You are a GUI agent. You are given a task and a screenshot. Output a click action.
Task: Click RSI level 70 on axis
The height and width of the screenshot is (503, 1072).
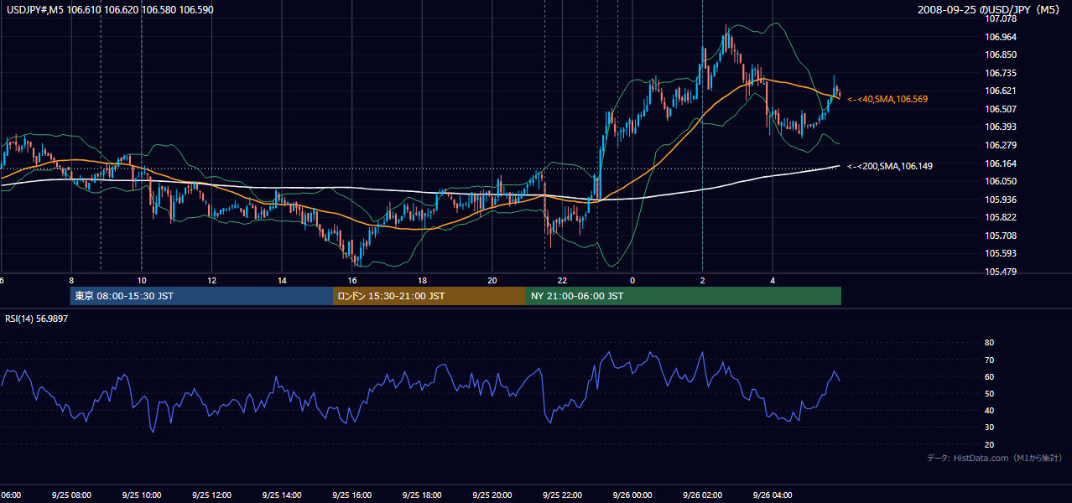coord(989,360)
